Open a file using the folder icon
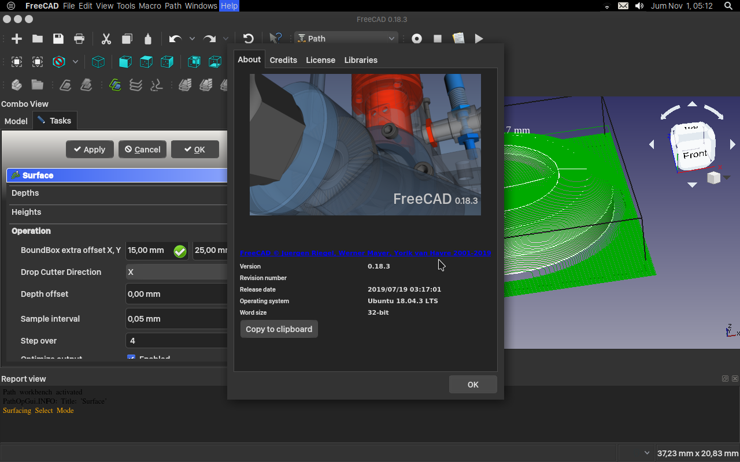This screenshot has width=740, height=462. [x=38, y=39]
